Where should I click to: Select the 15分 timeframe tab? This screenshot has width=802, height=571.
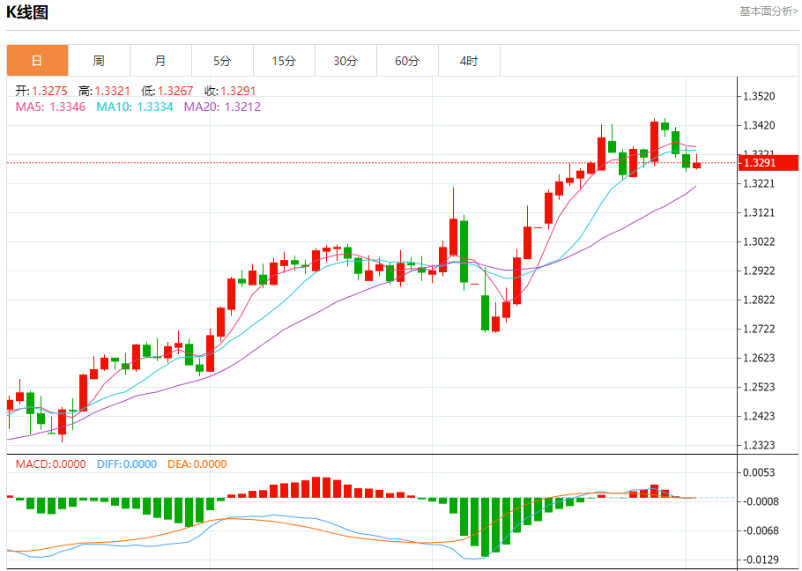click(284, 61)
